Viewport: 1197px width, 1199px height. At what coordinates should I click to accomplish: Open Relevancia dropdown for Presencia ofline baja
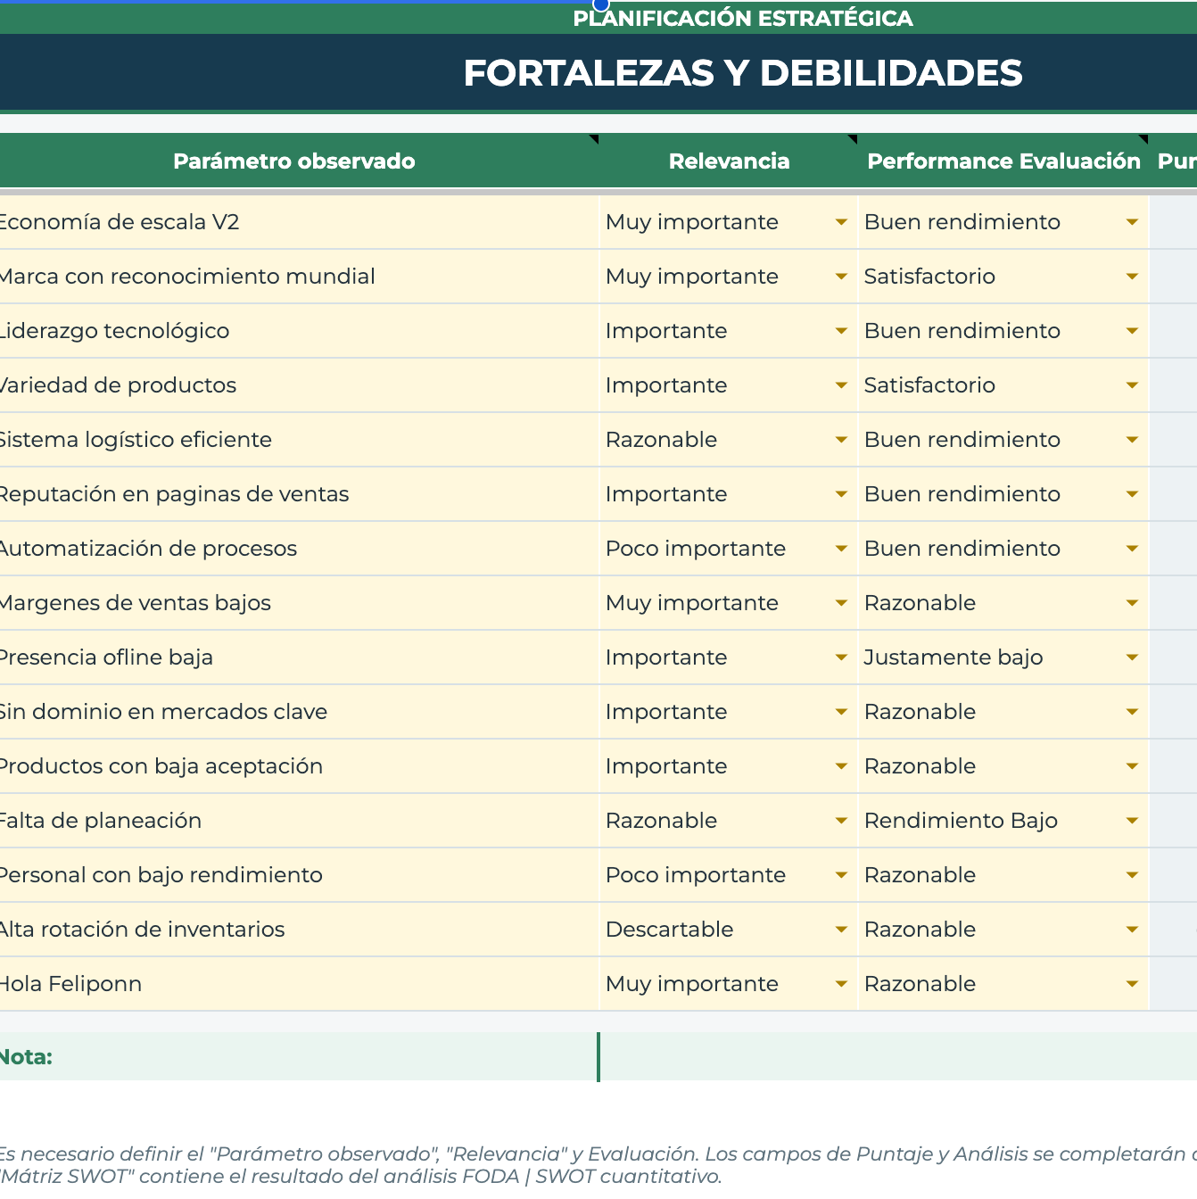point(841,657)
